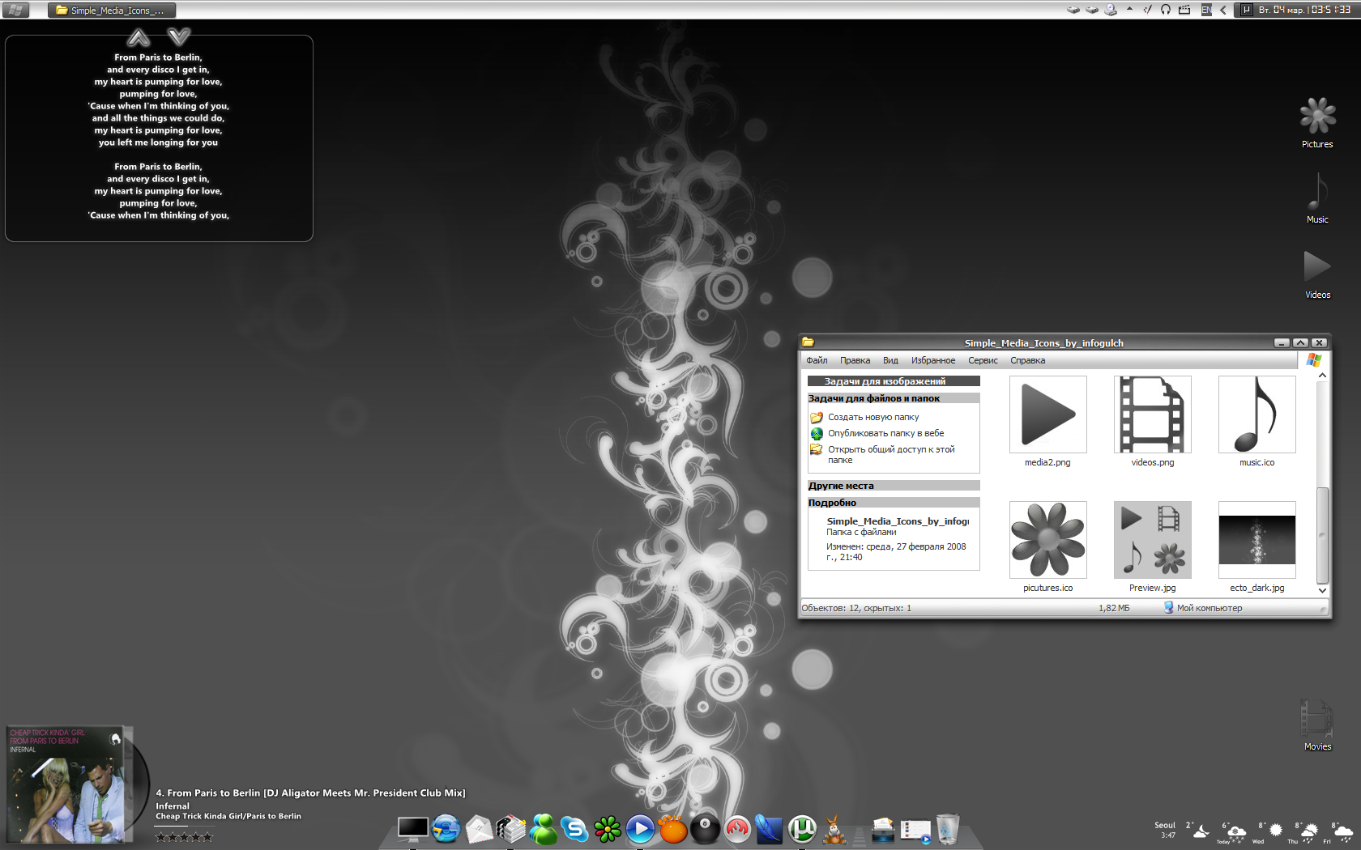Image resolution: width=1361 pixels, height=850 pixels.
Task: Launch the monitor icon in the dock
Action: [x=412, y=829]
